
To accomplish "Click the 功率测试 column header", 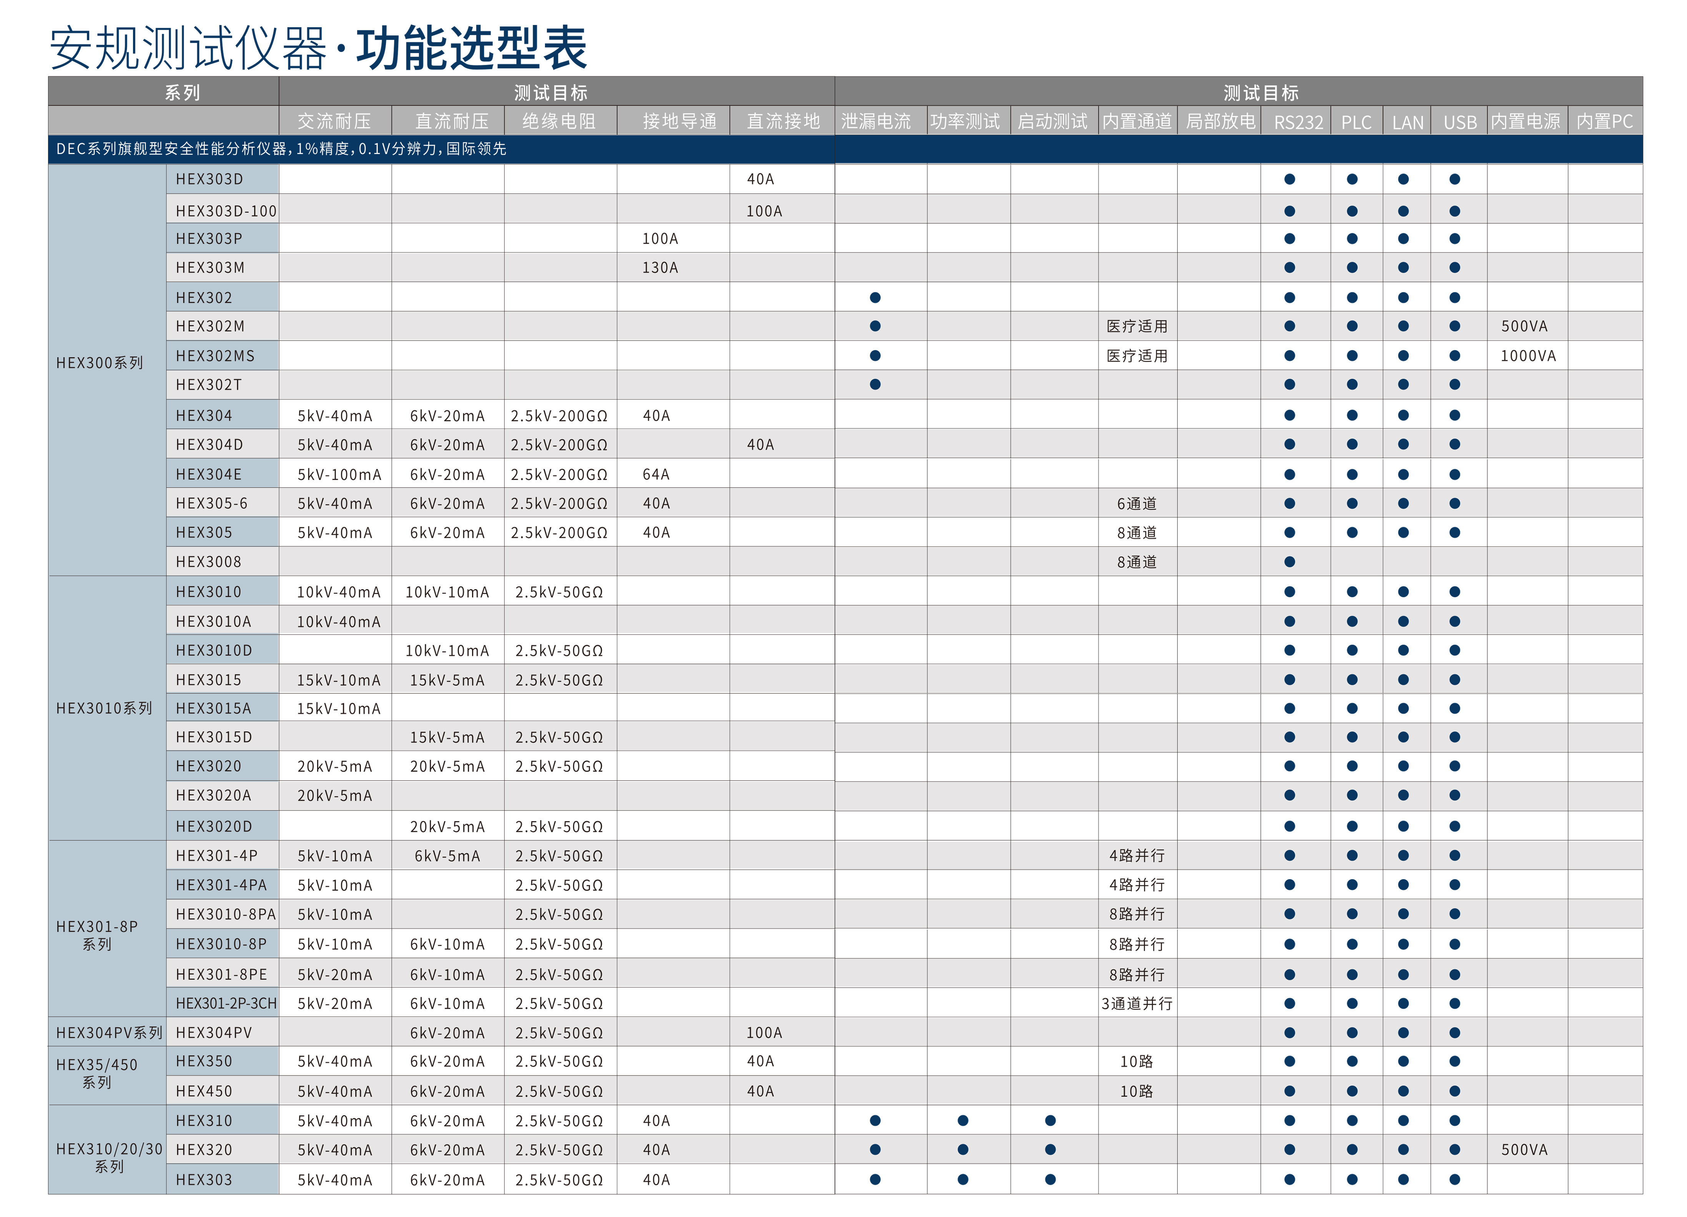I will pyautogui.click(x=969, y=121).
